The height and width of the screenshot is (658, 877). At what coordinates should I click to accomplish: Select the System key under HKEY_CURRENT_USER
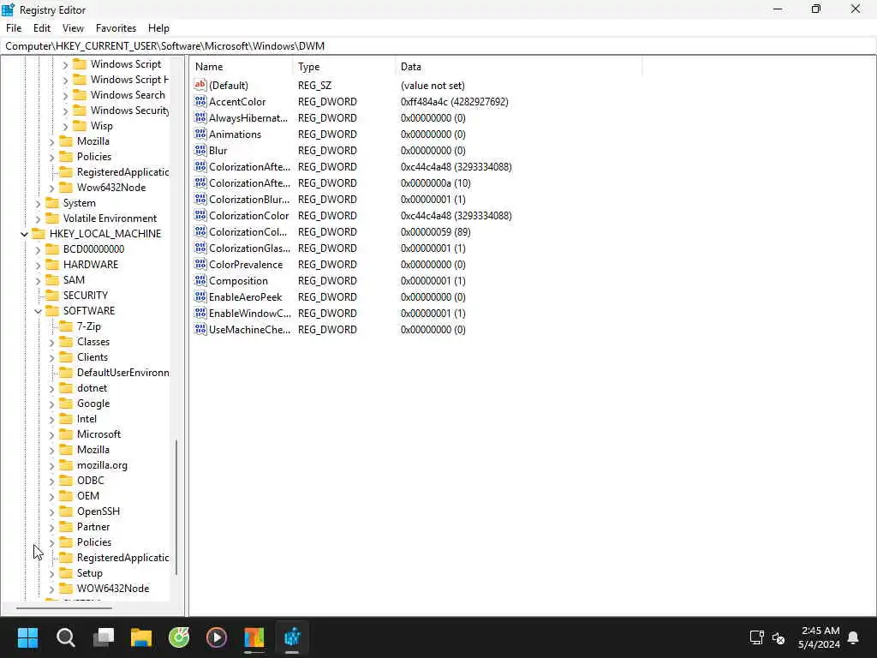tap(79, 202)
